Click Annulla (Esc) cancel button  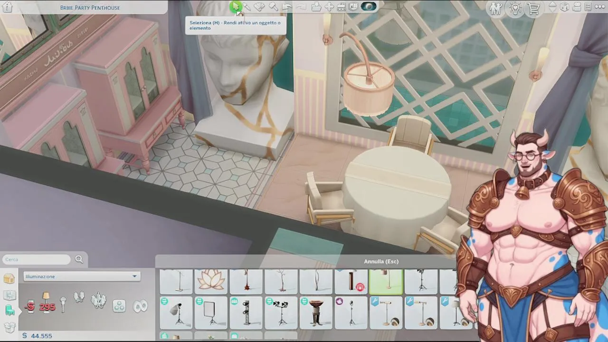[381, 261]
